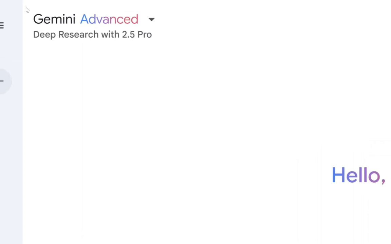This screenshot has width=391, height=244.
Task: Open the 'Gemini Advanced' header selector
Action: [x=94, y=19]
